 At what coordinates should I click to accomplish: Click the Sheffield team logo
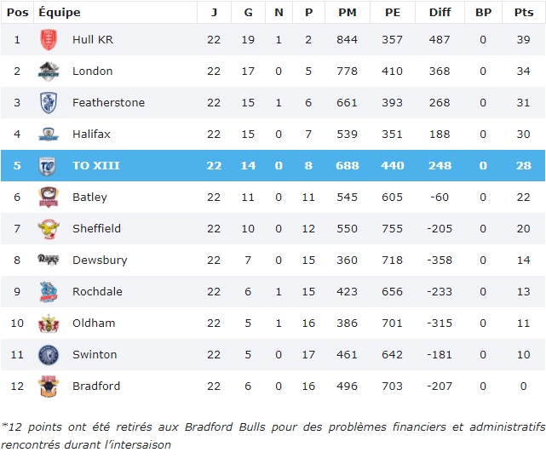tap(49, 229)
